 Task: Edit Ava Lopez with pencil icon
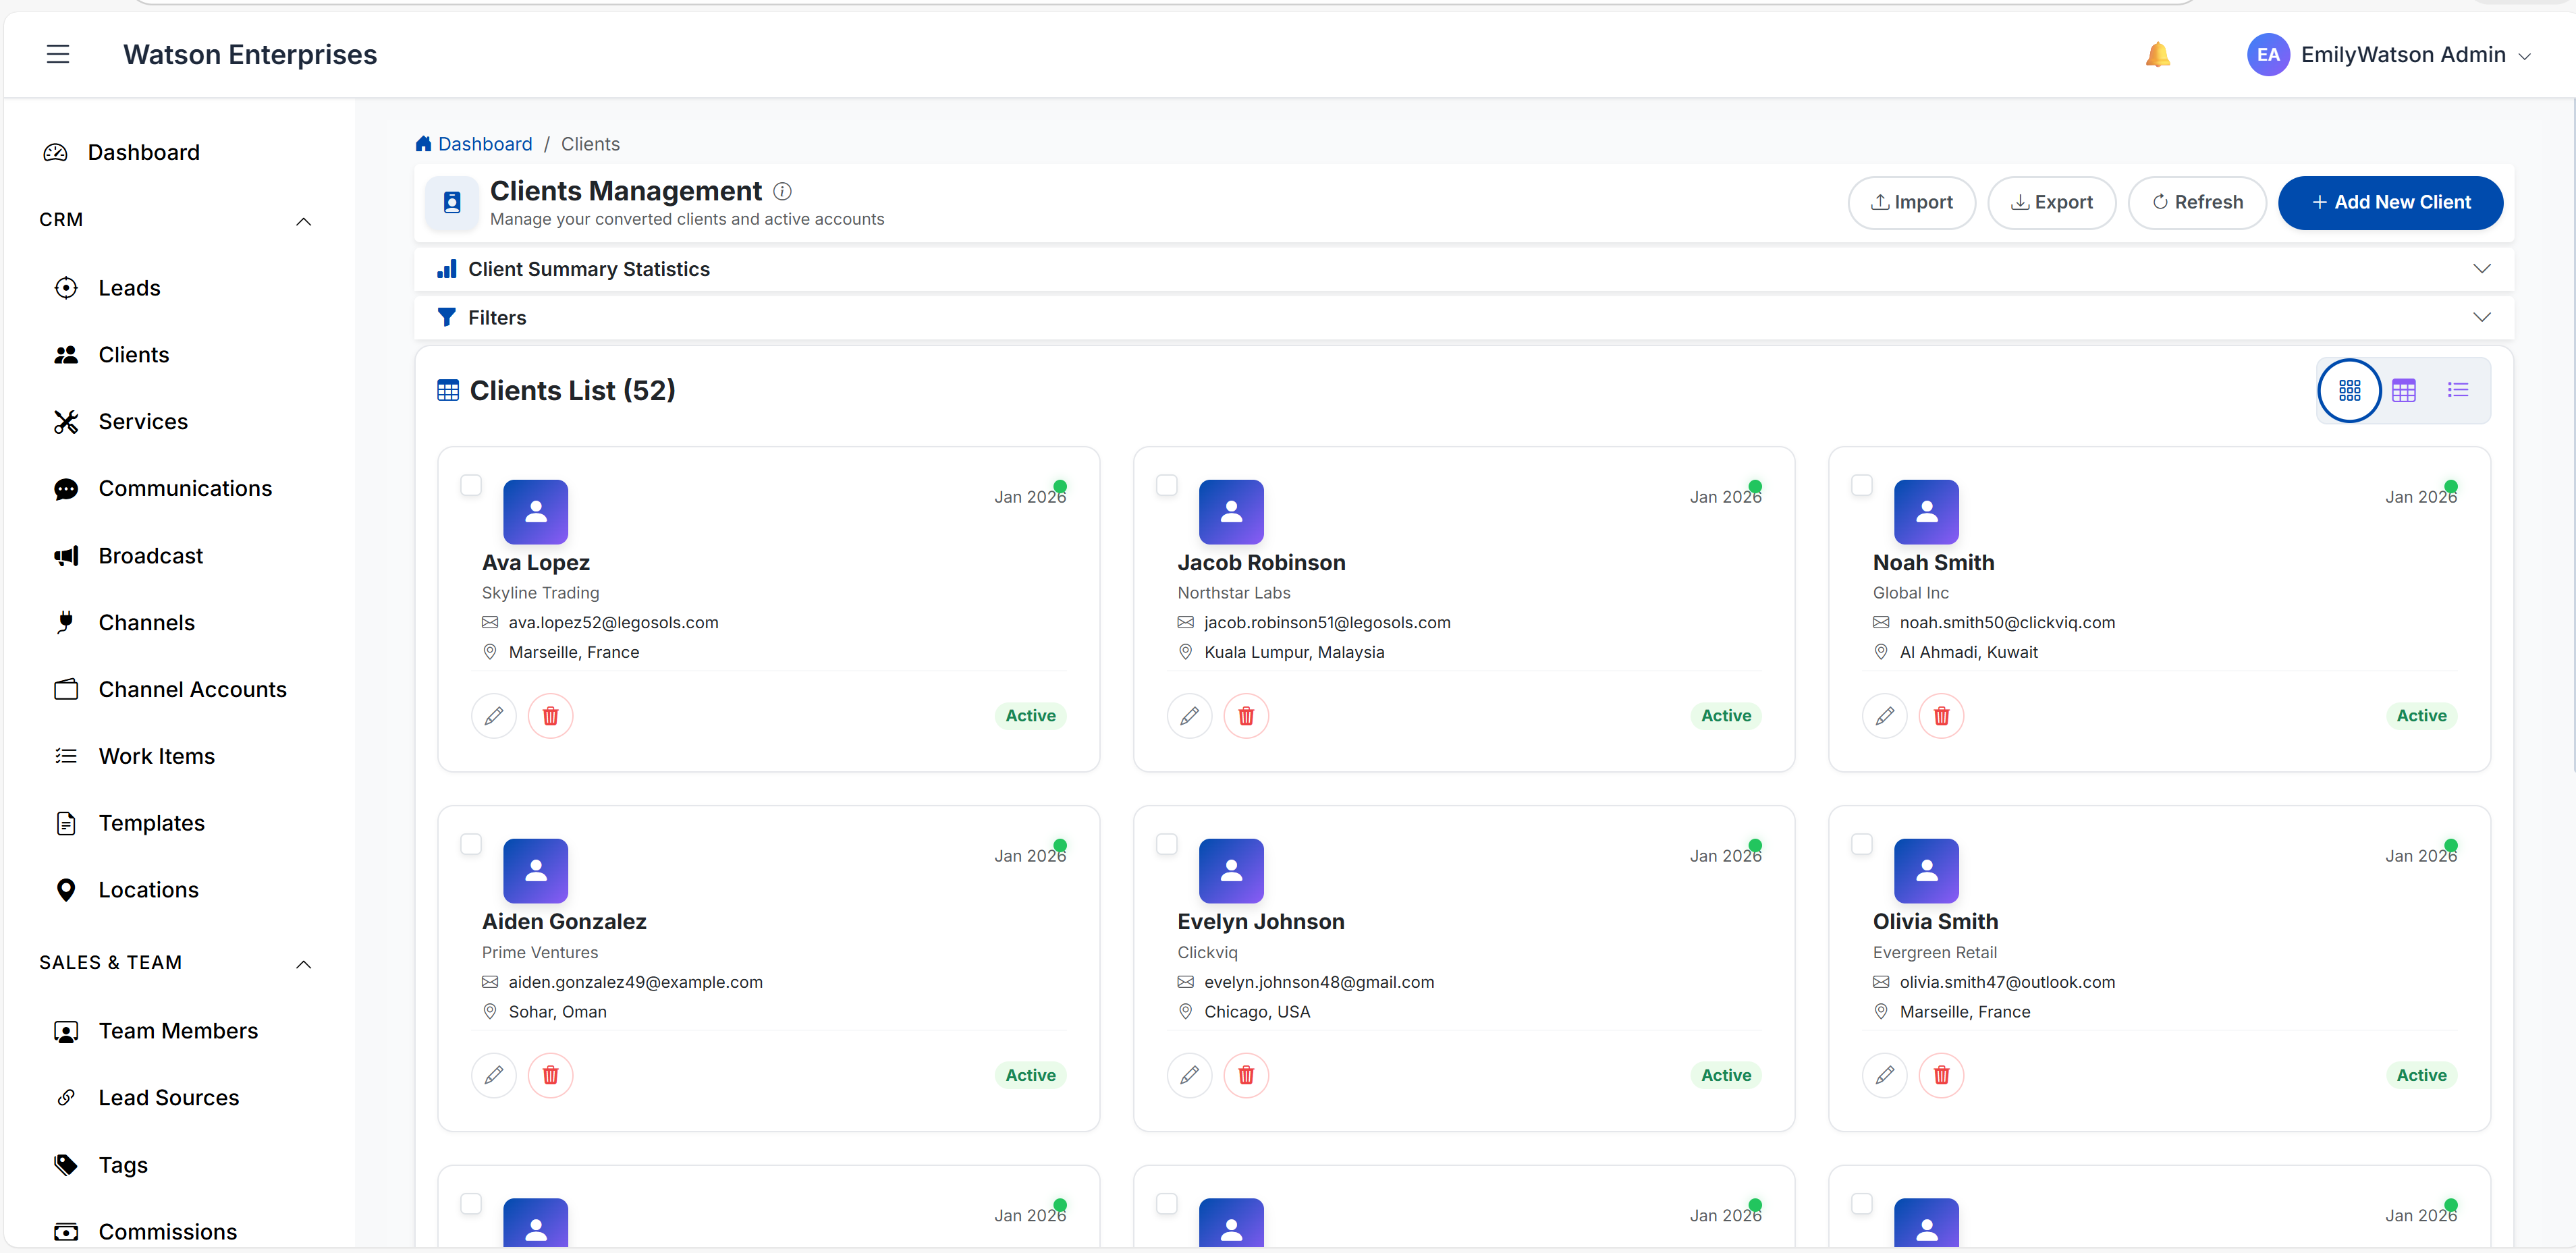(x=493, y=716)
